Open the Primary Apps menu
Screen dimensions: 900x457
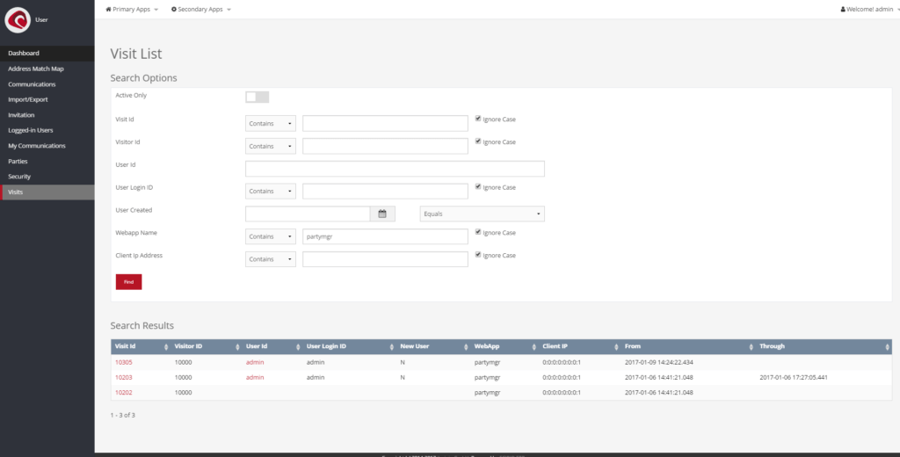coord(132,9)
